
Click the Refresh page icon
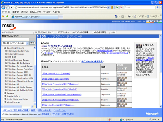117,7
